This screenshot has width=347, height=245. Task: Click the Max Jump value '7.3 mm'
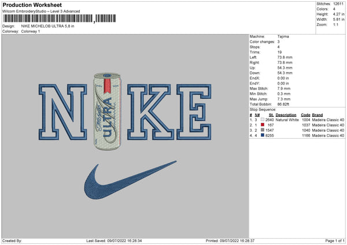[284, 99]
